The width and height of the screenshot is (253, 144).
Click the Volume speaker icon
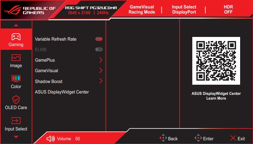[50, 139]
